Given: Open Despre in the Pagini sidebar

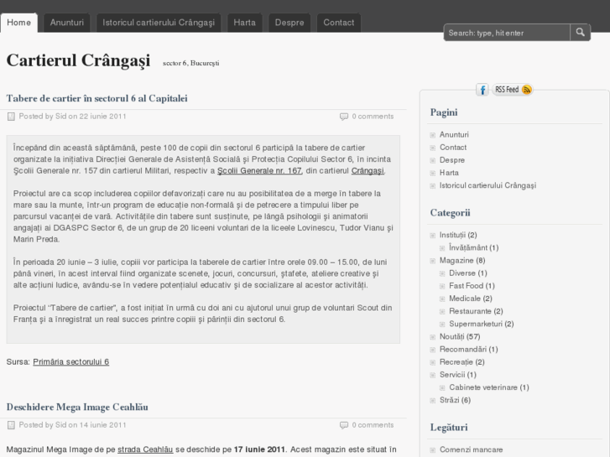Looking at the screenshot, I should 452,160.
